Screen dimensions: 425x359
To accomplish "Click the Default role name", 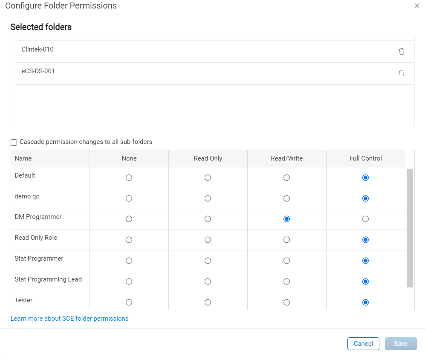I will click(x=25, y=175).
